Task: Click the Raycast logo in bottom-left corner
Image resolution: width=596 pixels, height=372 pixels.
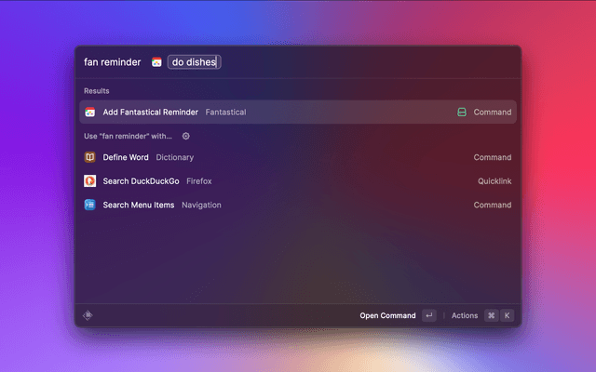Action: coord(88,315)
